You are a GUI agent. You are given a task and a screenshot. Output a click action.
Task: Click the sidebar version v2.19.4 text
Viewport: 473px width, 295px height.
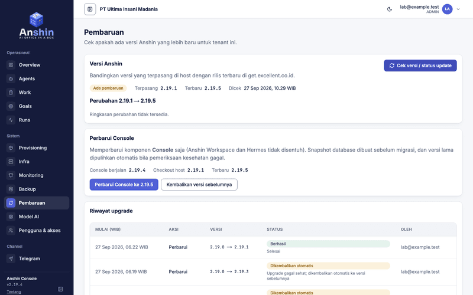pos(14,284)
